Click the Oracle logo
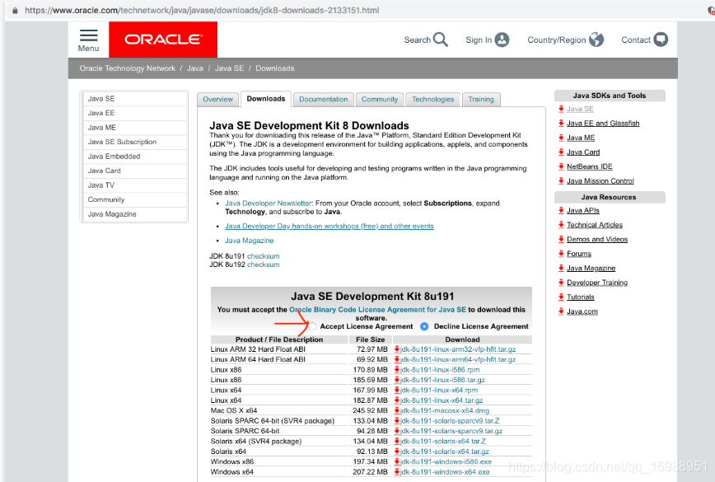Screen dimensions: 715x482 tap(163, 40)
